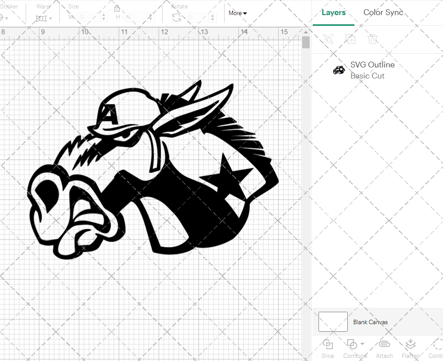Switch to the Color Sync tab
Image resolution: width=443 pixels, height=361 pixels.
[383, 12]
